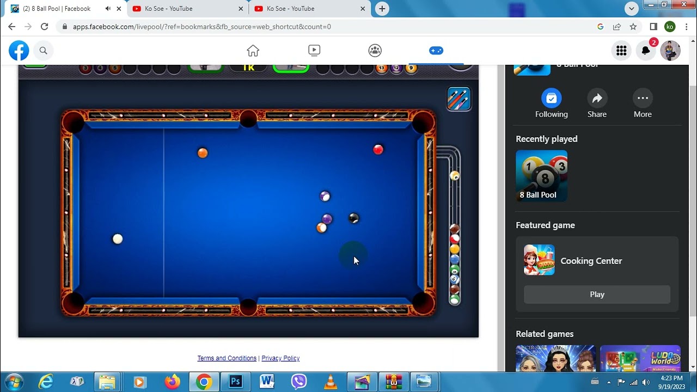The image size is (697, 392).
Task: Open Microsoft Word from taskbar
Action: click(x=267, y=382)
